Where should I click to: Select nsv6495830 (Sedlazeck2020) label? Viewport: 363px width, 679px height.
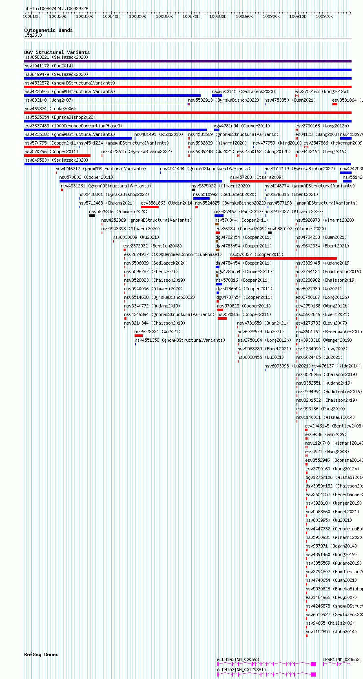(56, 160)
